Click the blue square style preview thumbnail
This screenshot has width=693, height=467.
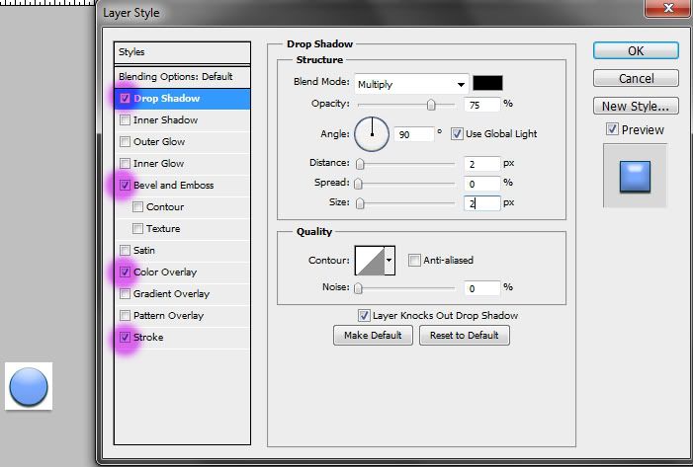click(x=635, y=176)
